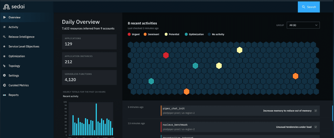Click the Curated Metrics icon
The image size is (334, 138).
pos(4,85)
